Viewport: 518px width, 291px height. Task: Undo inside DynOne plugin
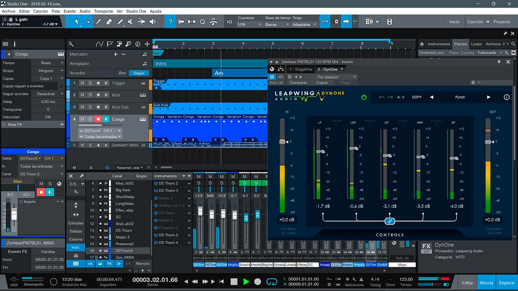(x=382, y=97)
